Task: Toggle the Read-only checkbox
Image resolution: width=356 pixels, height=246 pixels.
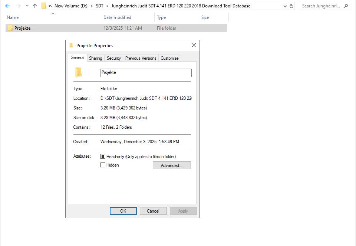Action: point(103,157)
